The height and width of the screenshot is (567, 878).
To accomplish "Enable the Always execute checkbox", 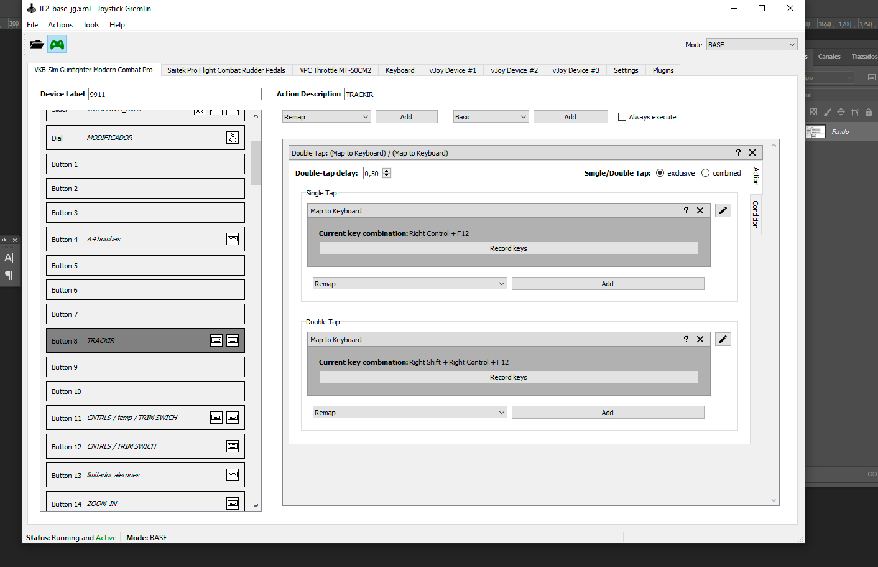I will (622, 117).
